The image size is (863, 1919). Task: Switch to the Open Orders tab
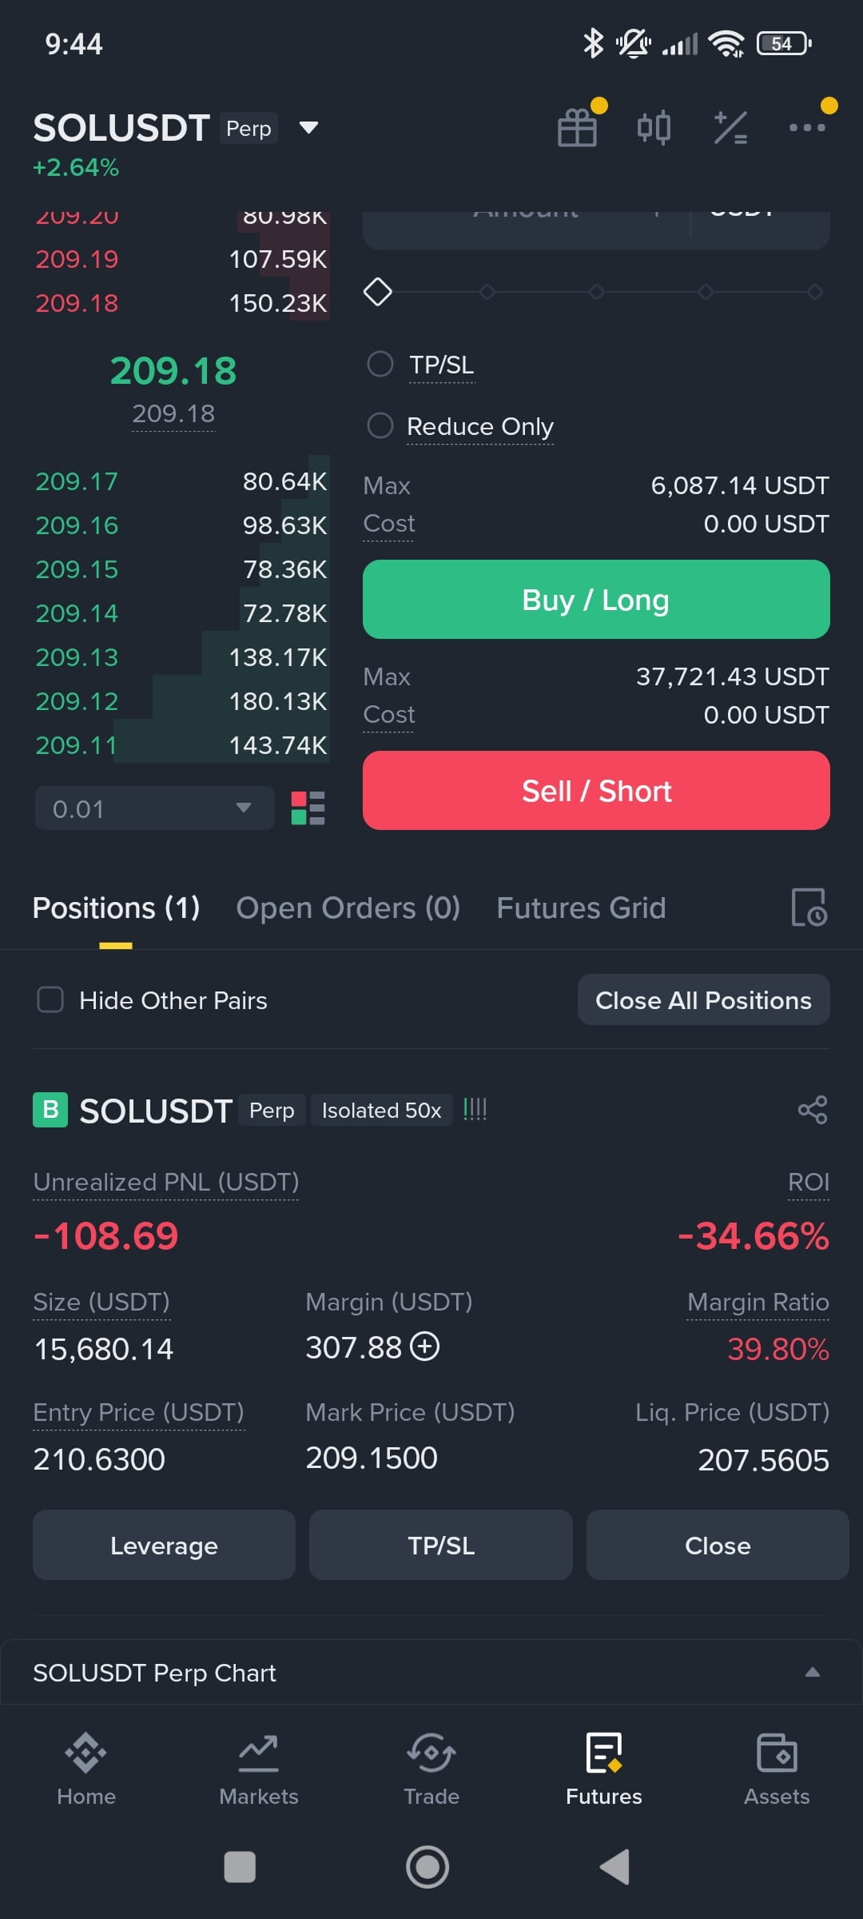pyautogui.click(x=348, y=908)
